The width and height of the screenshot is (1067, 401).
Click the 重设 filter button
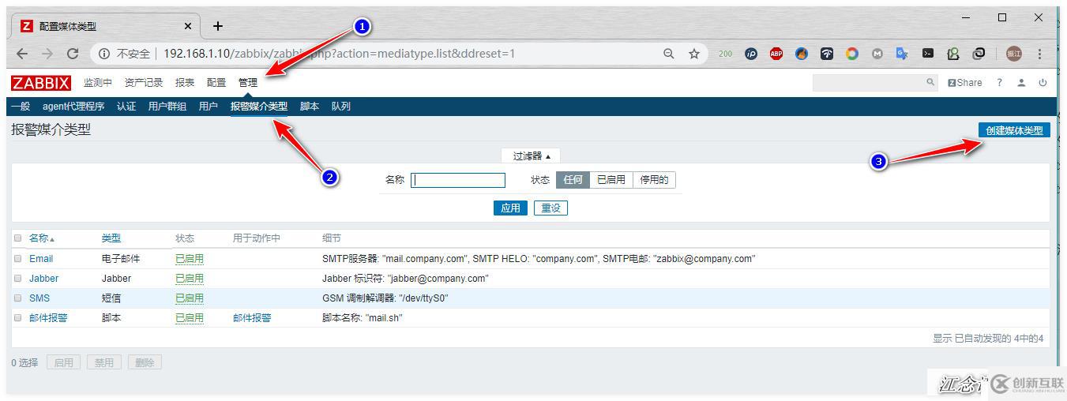[x=550, y=208]
